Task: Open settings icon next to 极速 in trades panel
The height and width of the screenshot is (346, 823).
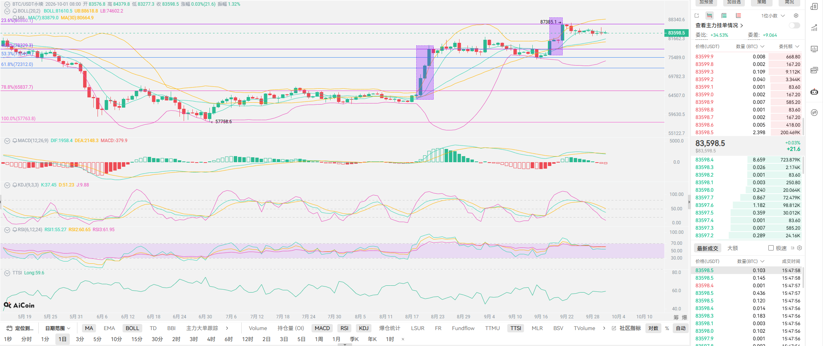Action: click(x=799, y=248)
